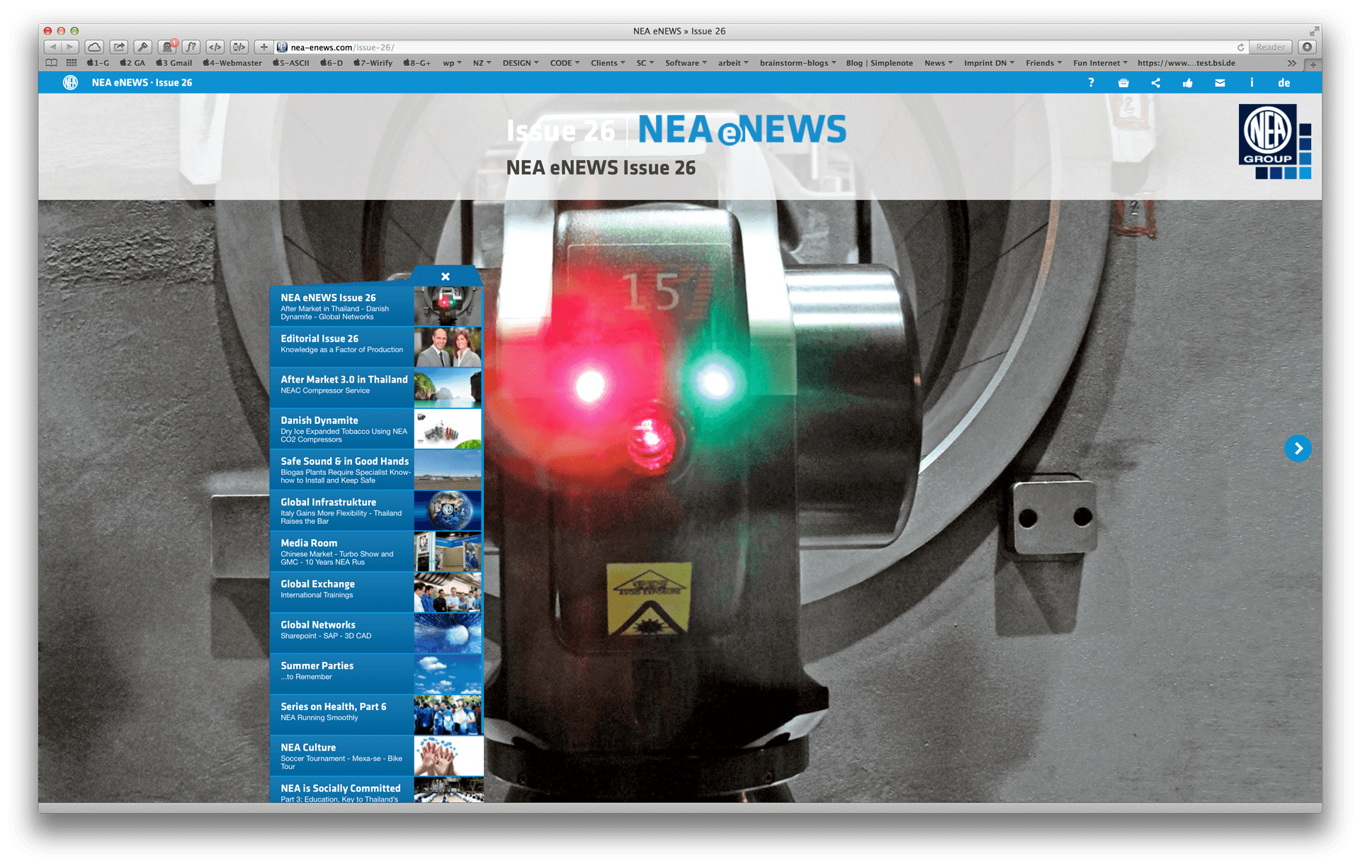Switch language with the 'de' button
1360x866 pixels.
(1283, 83)
